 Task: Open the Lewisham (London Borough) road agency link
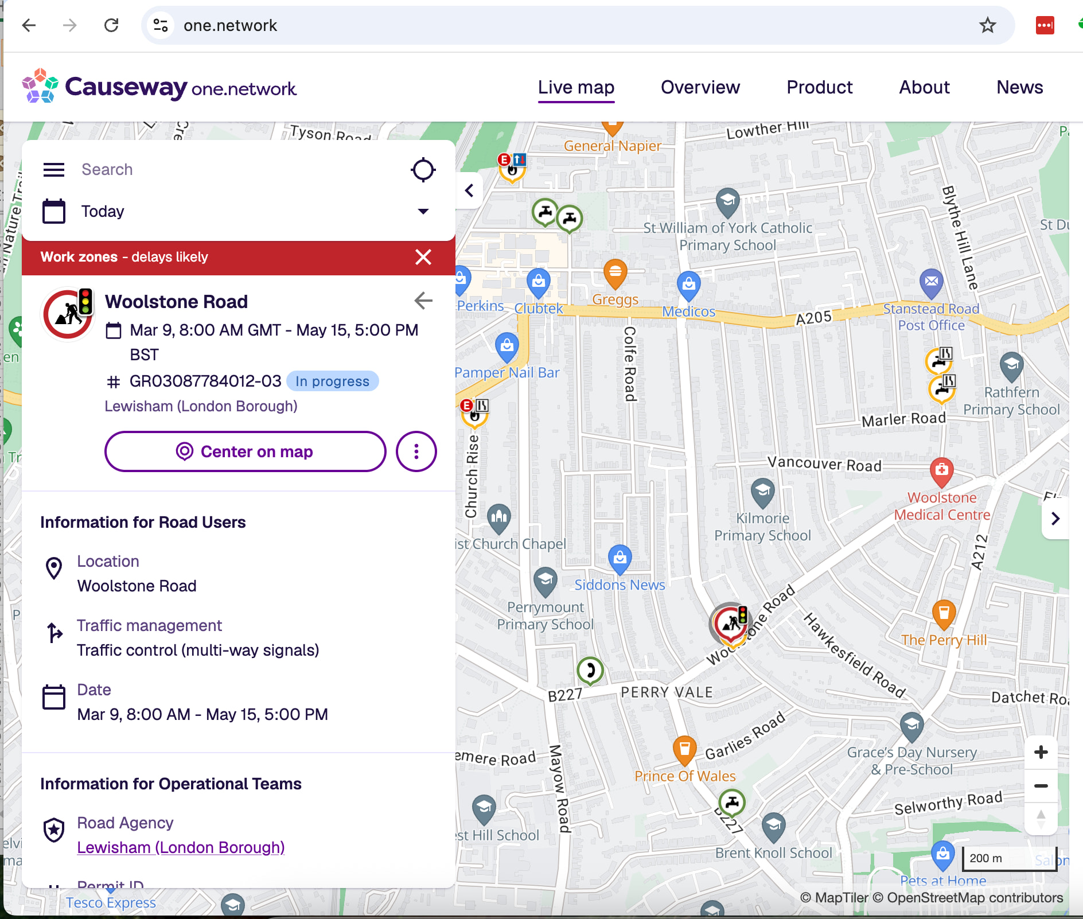tap(181, 847)
